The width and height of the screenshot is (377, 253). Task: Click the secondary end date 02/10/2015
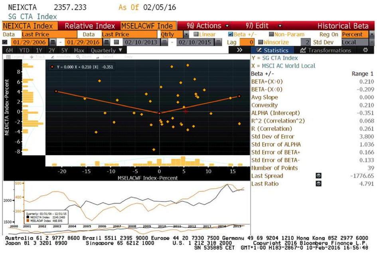pos(195,42)
